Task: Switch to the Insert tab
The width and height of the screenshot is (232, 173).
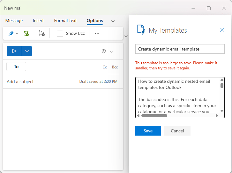Action: tap(38, 21)
